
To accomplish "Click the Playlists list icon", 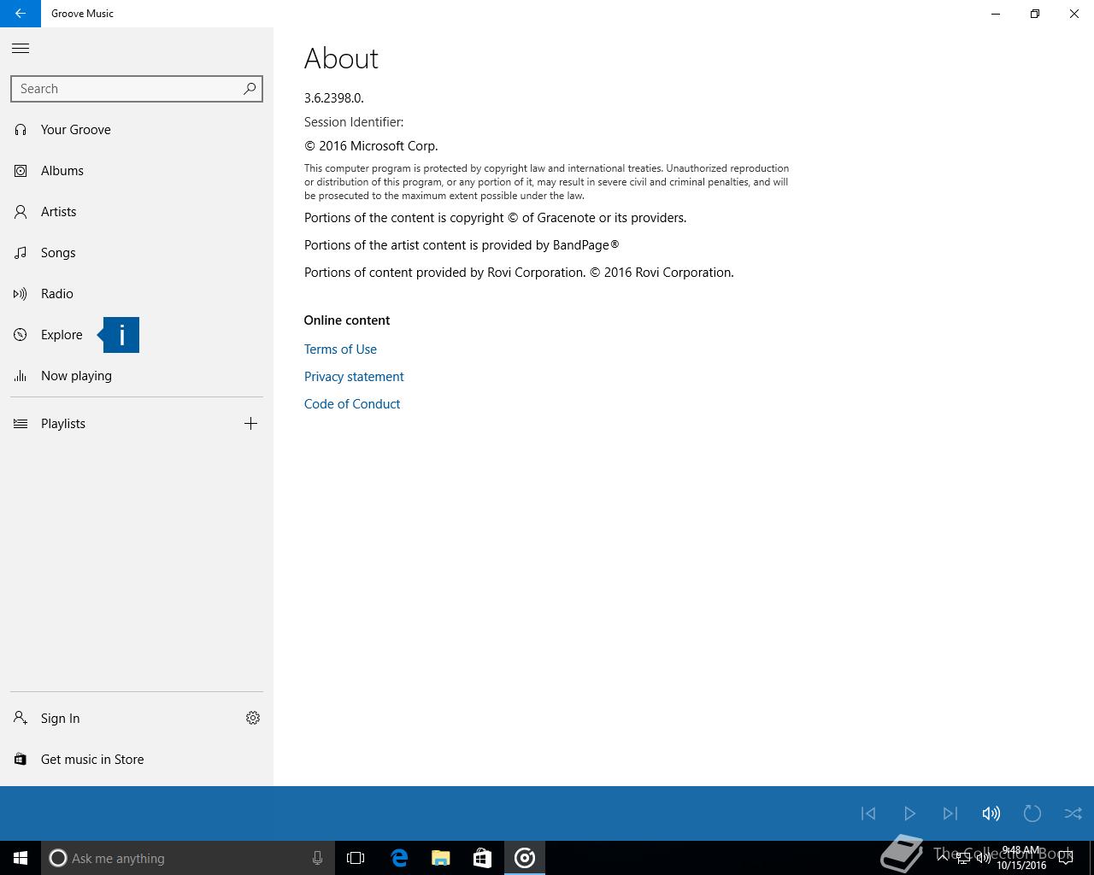I will (21, 424).
